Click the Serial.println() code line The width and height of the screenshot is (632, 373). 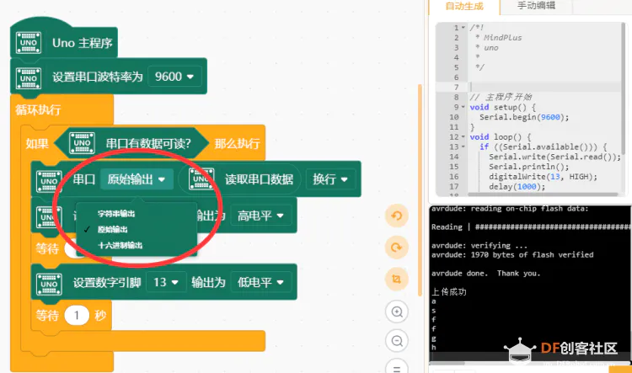[x=529, y=167]
